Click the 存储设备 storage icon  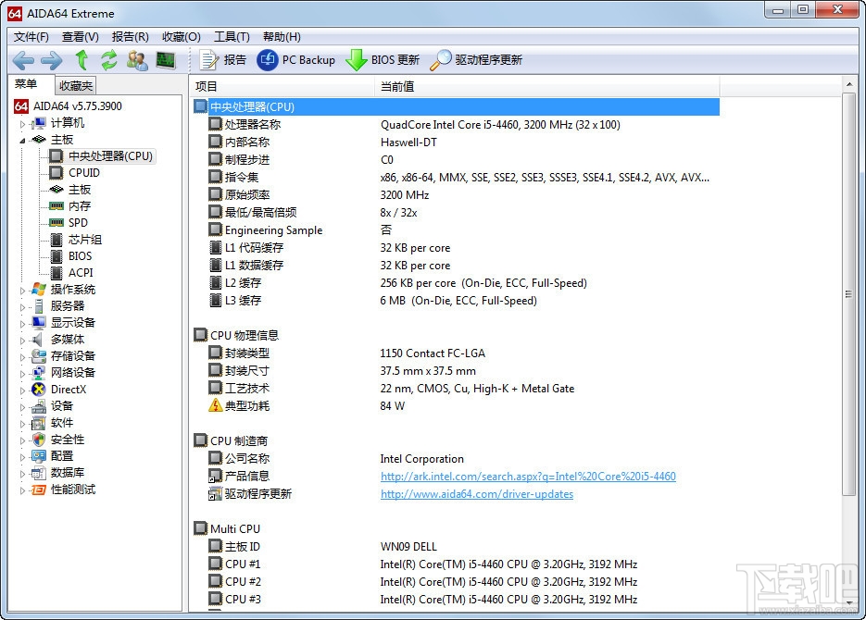point(39,356)
